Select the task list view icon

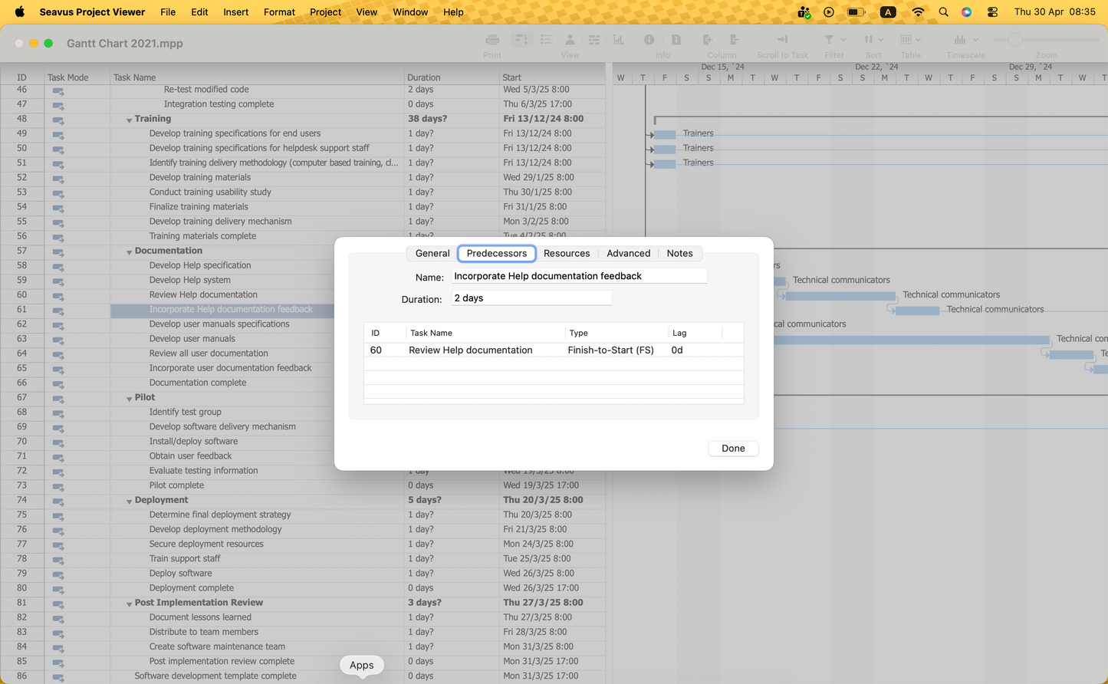click(546, 40)
